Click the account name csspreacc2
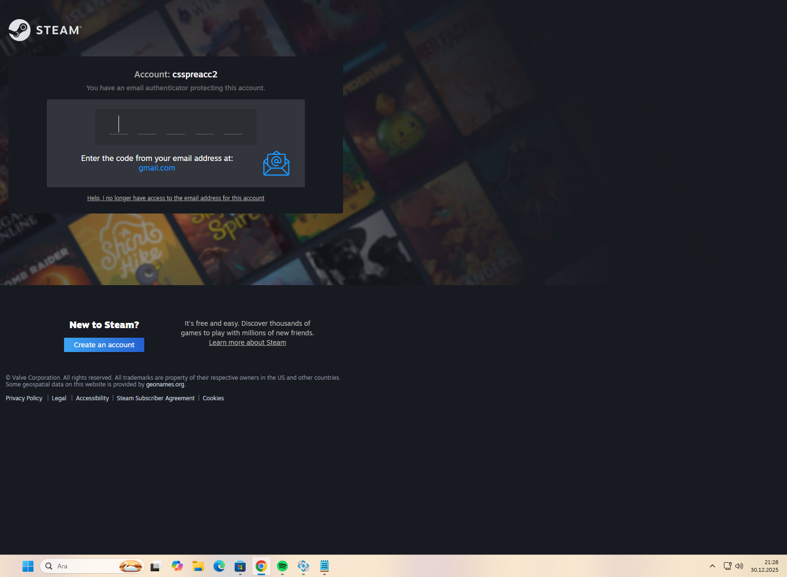 (195, 75)
